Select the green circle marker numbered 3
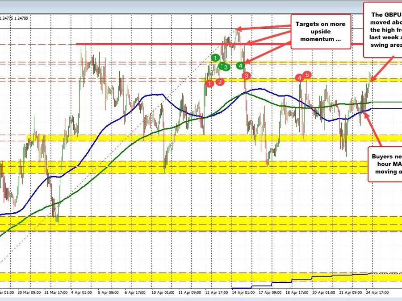Image resolution: width=402 pixels, height=301 pixels. point(226,67)
